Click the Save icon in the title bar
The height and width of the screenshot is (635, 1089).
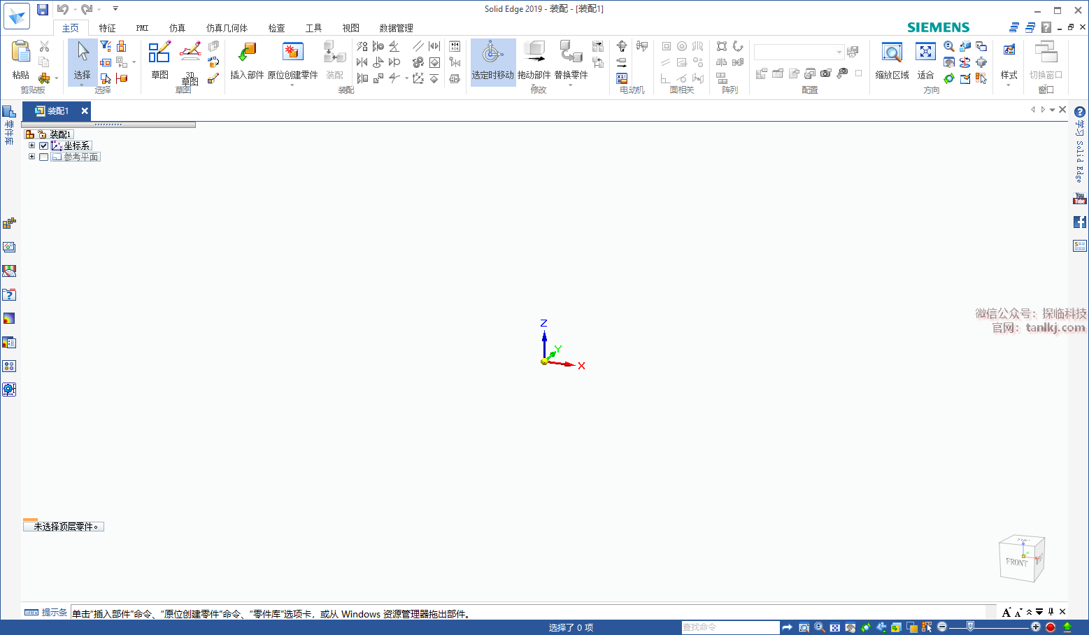(43, 9)
